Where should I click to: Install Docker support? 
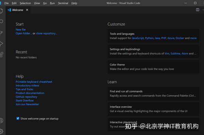pos(180,38)
